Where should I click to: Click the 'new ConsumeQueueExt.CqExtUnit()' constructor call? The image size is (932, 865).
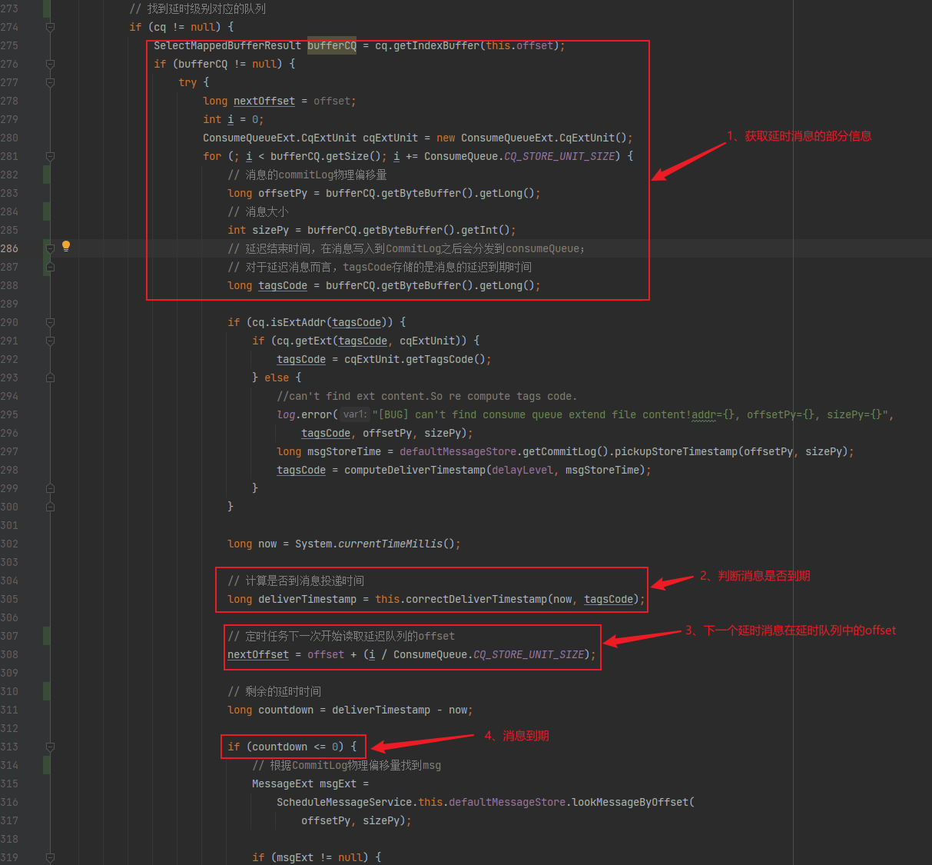[x=532, y=138]
